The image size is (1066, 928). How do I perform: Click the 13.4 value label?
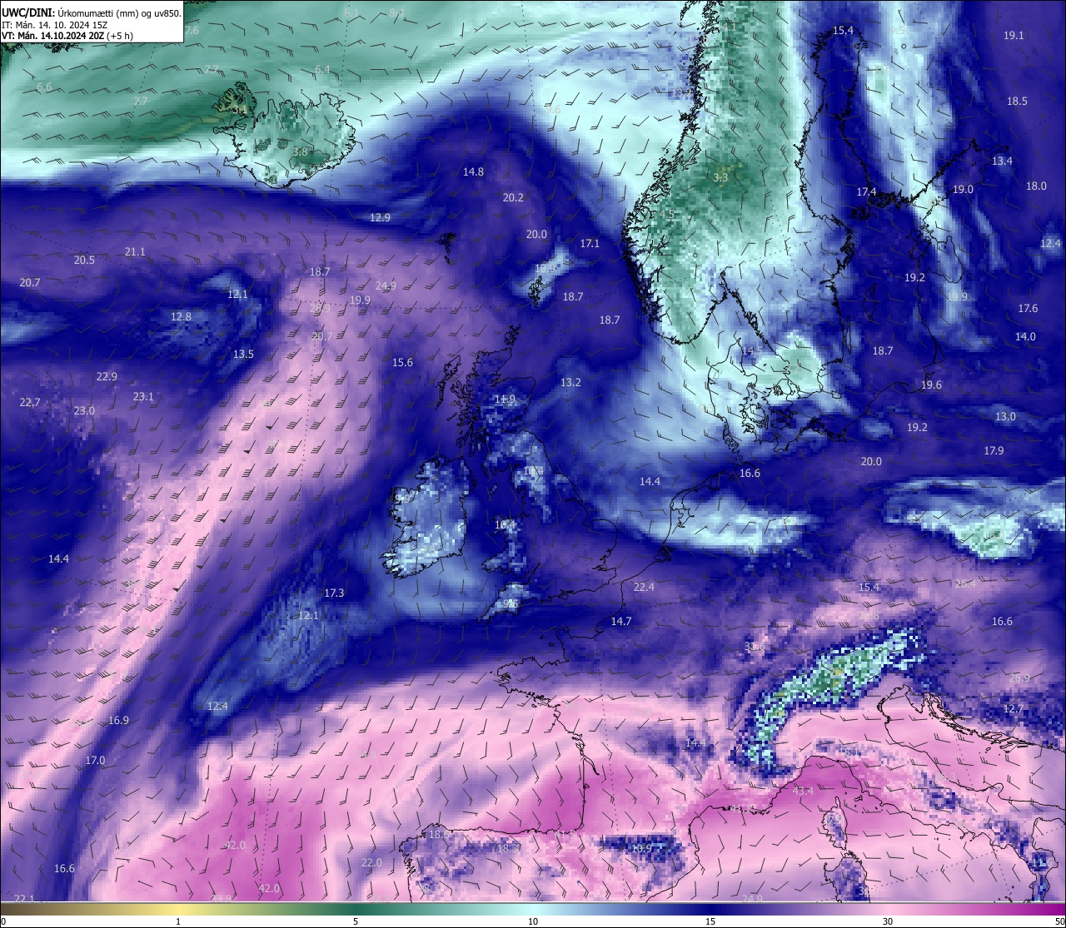[x=1002, y=161]
